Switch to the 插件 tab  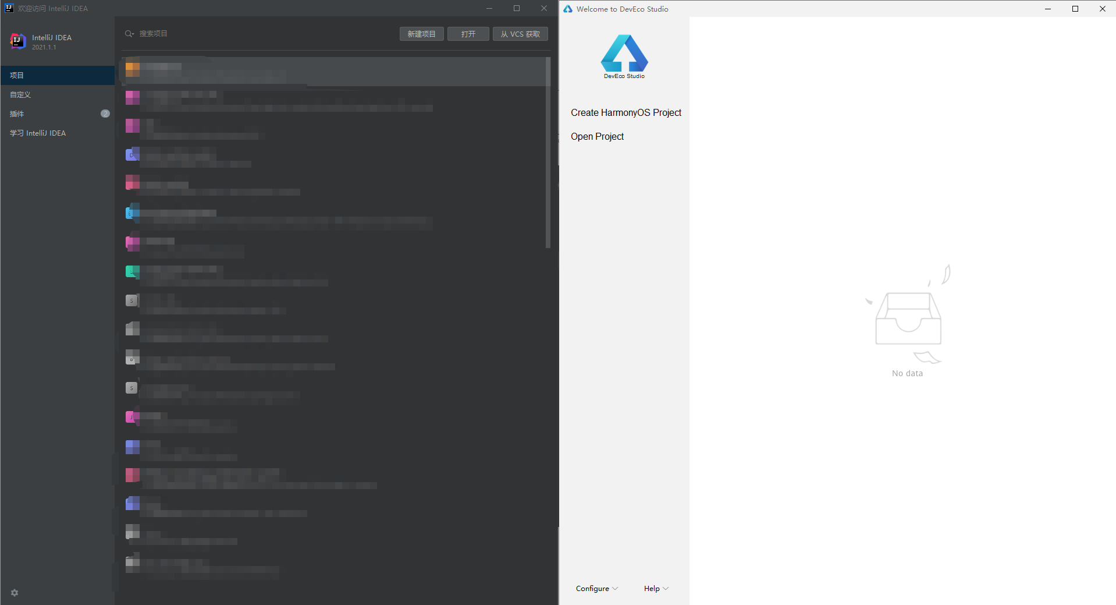(17, 114)
